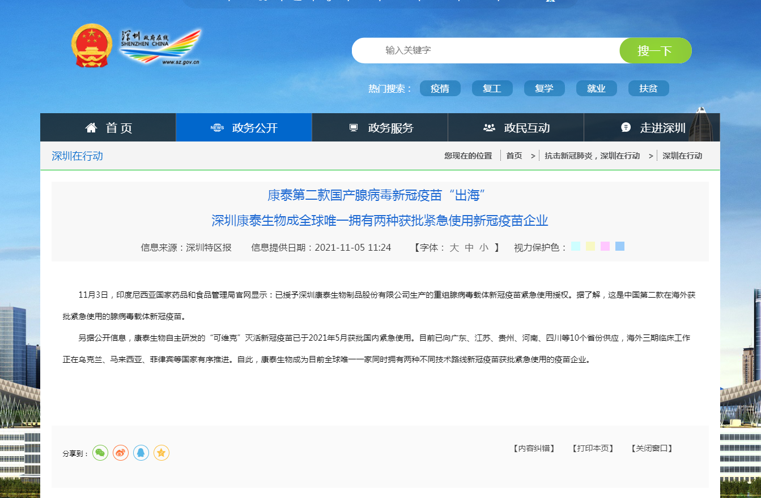Screen dimensions: 761x498
Task: Click 【打印本页】 to print
Action: point(592,448)
